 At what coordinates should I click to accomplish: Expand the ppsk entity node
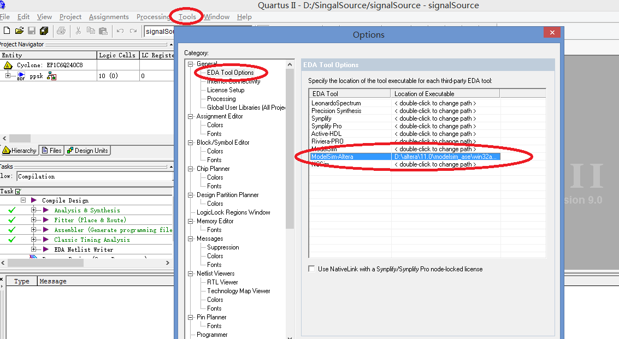[8, 75]
